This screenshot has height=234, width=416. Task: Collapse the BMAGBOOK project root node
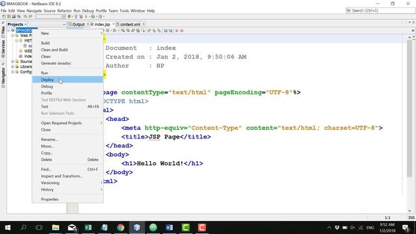tap(8, 31)
